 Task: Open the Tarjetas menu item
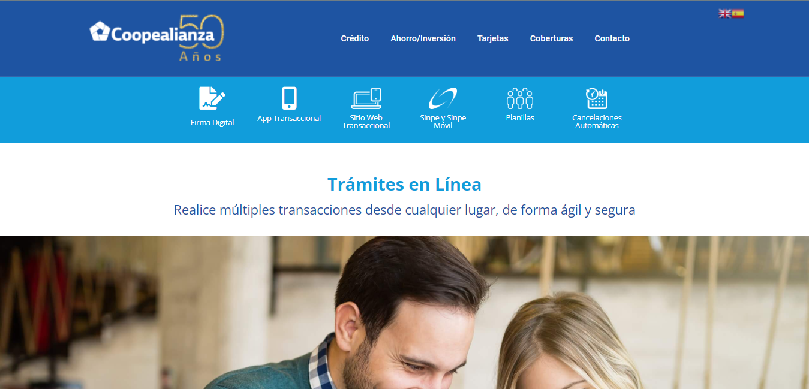(x=493, y=38)
